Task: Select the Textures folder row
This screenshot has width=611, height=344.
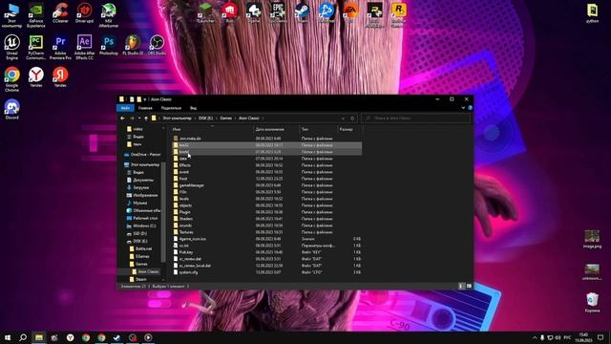Action: [x=267, y=232]
